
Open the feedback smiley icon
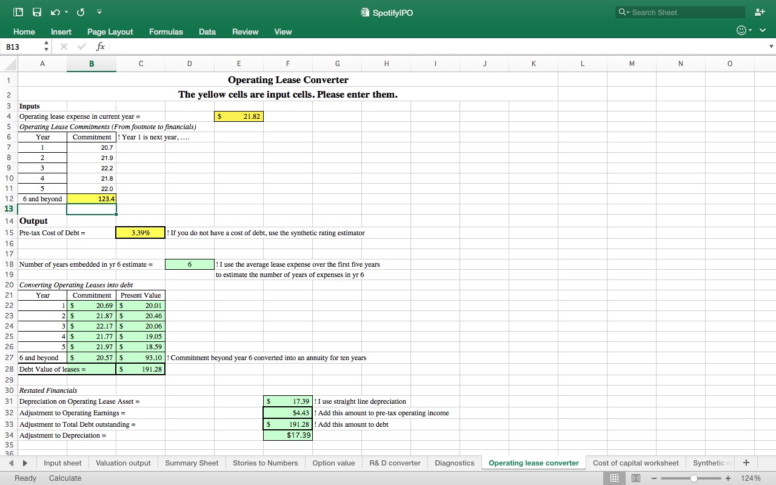[x=740, y=29]
